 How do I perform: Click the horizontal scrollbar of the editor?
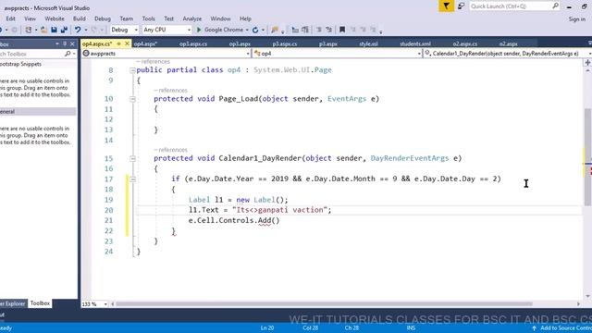coord(325,304)
